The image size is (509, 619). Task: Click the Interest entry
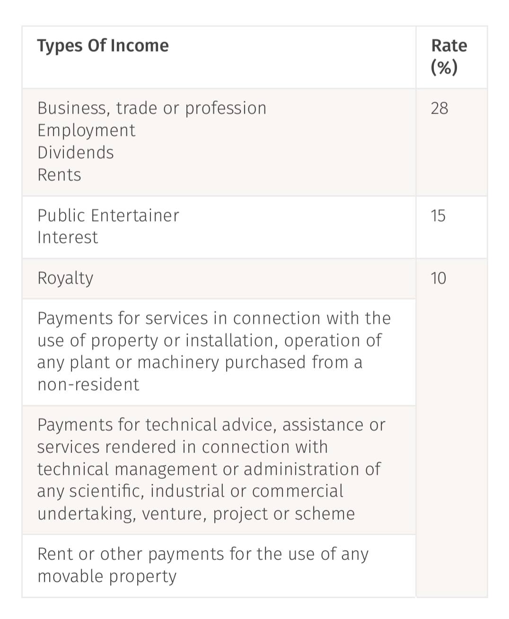point(68,237)
